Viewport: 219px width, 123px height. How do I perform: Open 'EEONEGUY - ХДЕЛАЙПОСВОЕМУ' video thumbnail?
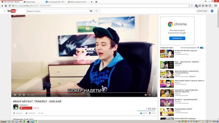(167, 102)
